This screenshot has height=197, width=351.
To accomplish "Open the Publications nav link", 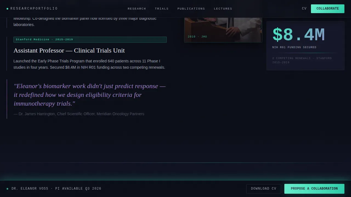I will pyautogui.click(x=191, y=9).
